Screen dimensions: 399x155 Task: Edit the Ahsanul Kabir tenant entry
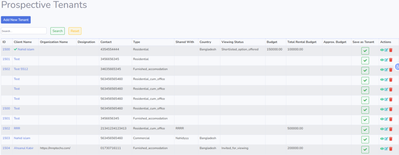(x=386, y=149)
